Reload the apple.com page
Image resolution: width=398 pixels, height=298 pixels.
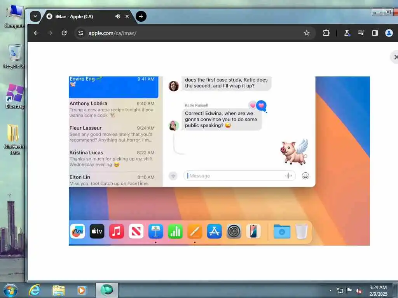[64, 33]
